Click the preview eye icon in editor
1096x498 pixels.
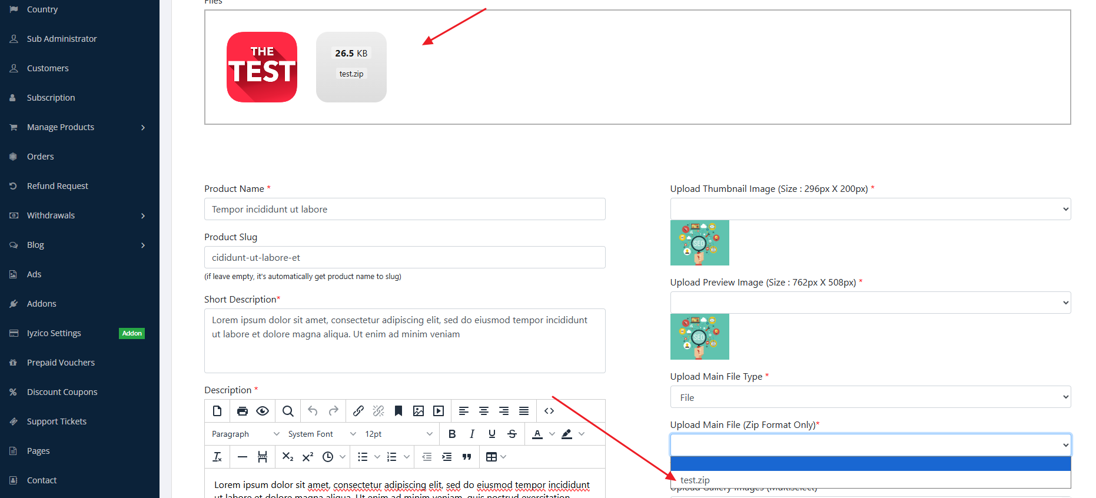[263, 411]
